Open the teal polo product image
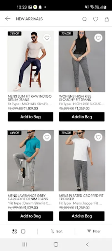 [x=30, y=161]
